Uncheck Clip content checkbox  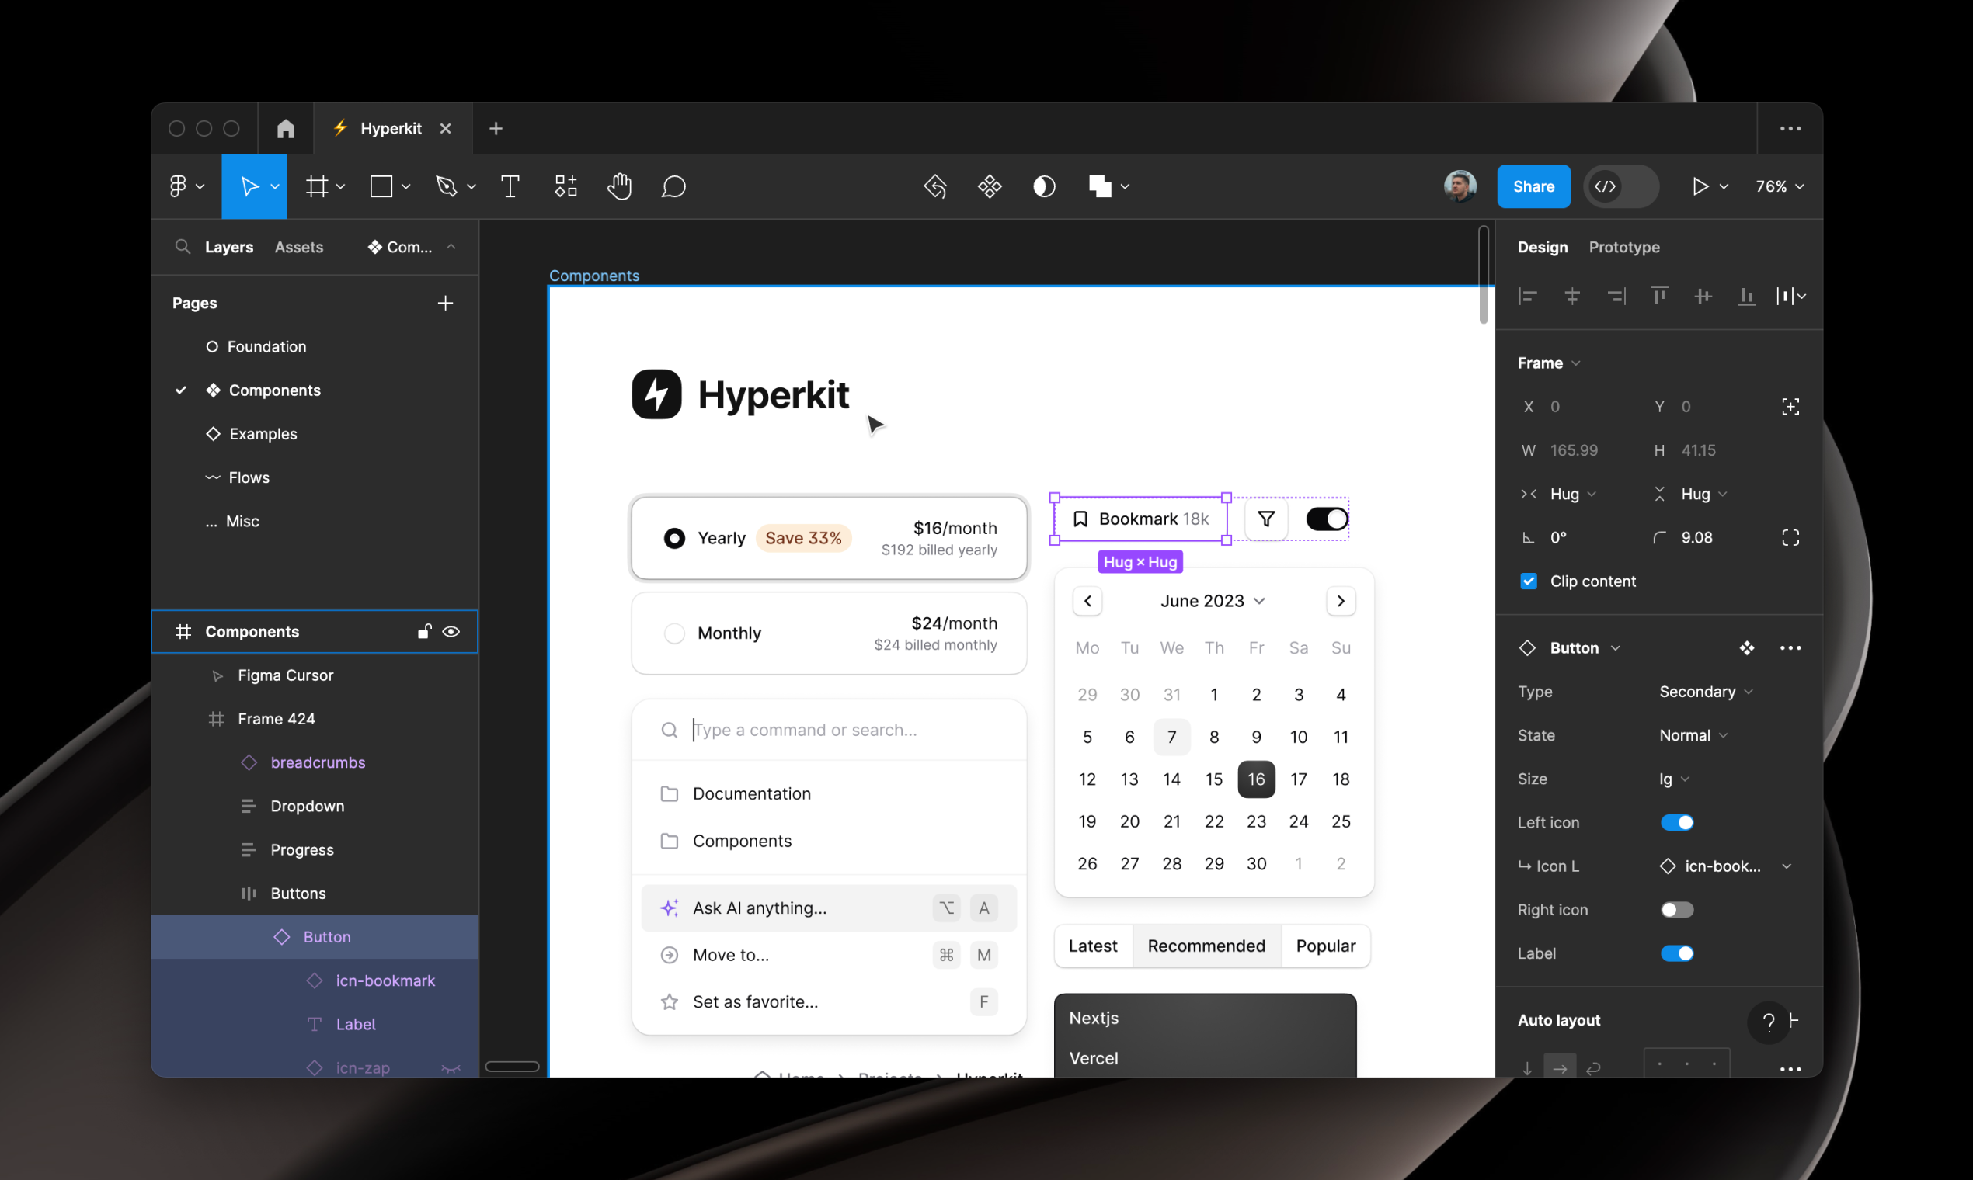point(1528,581)
